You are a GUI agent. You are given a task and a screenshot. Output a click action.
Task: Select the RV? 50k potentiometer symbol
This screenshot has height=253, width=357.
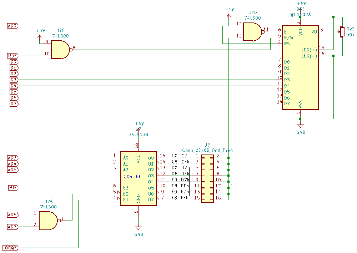[x=342, y=32]
